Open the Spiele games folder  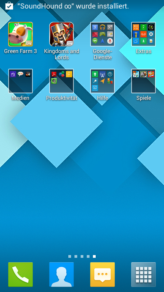click(143, 81)
